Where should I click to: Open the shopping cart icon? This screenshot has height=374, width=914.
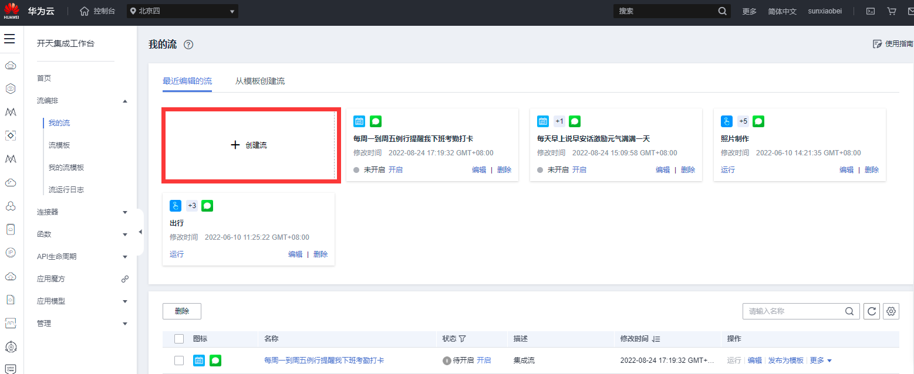pos(892,11)
